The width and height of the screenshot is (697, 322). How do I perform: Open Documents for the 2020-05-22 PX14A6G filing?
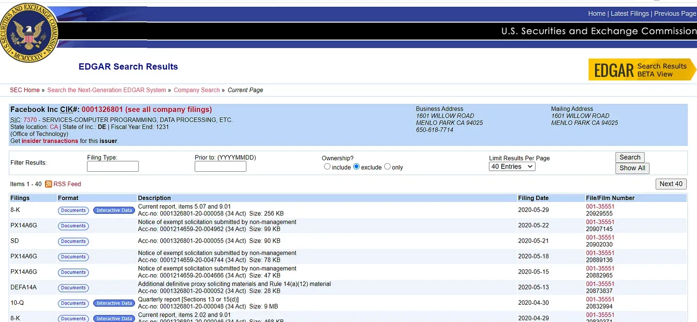pyautogui.click(x=73, y=226)
